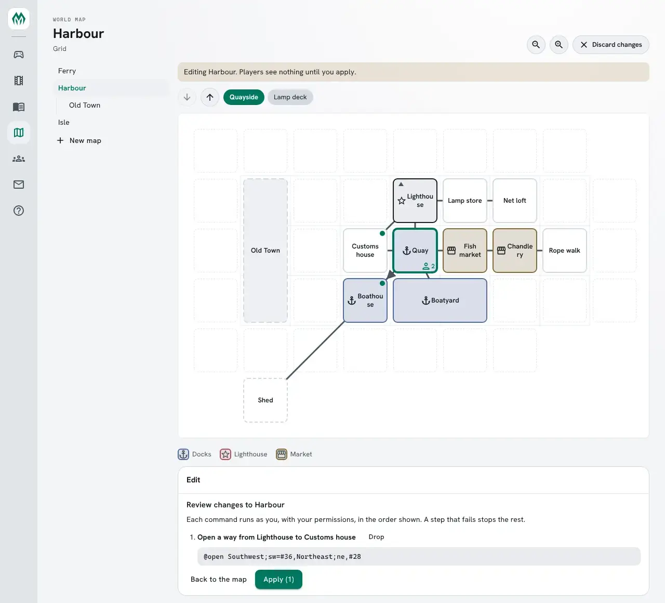The width and height of the screenshot is (665, 603).
Task: Click Back to the map
Action: pos(219,580)
